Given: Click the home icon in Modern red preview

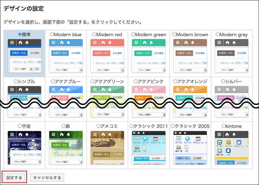Looking at the screenshot, I should 103,42.
